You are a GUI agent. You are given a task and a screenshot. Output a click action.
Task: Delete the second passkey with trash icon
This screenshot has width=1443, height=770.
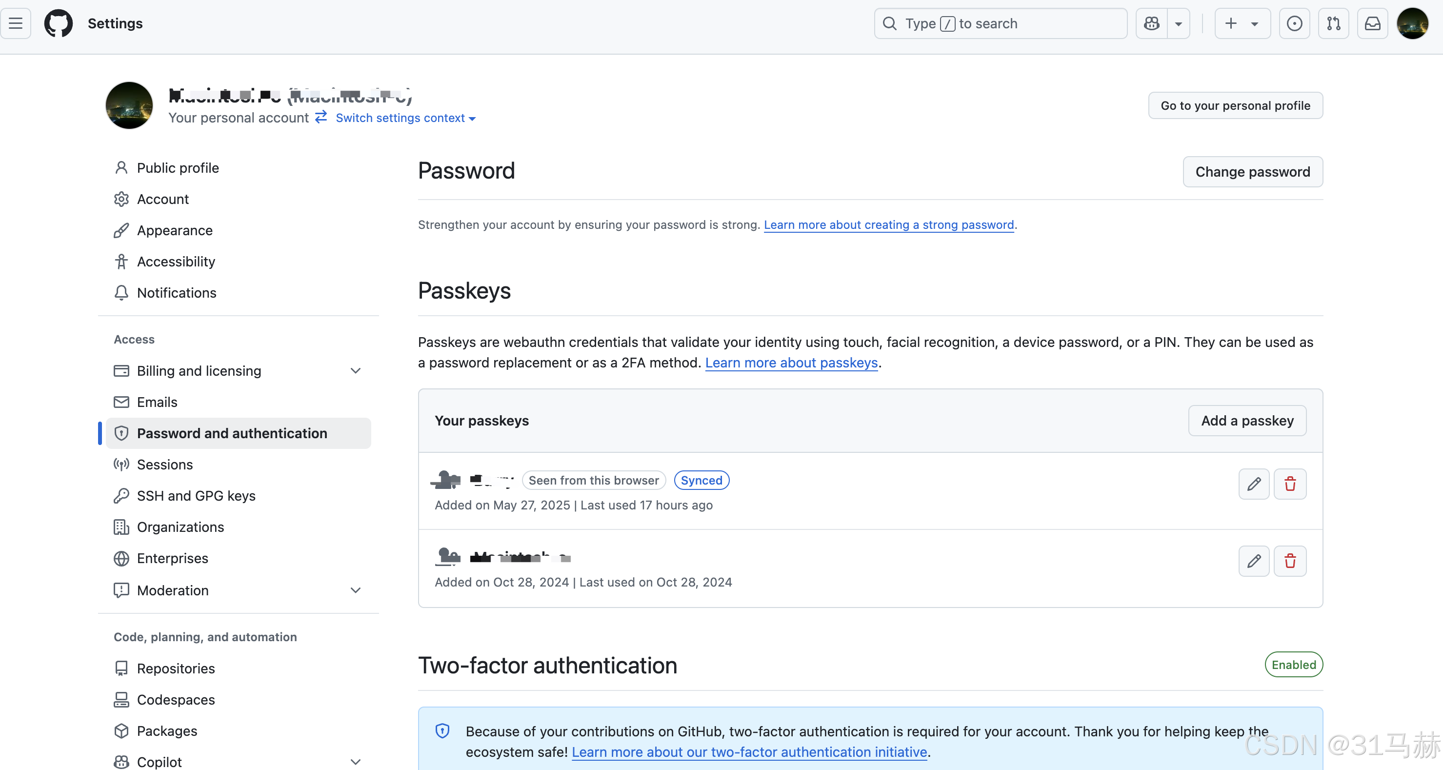pyautogui.click(x=1289, y=561)
